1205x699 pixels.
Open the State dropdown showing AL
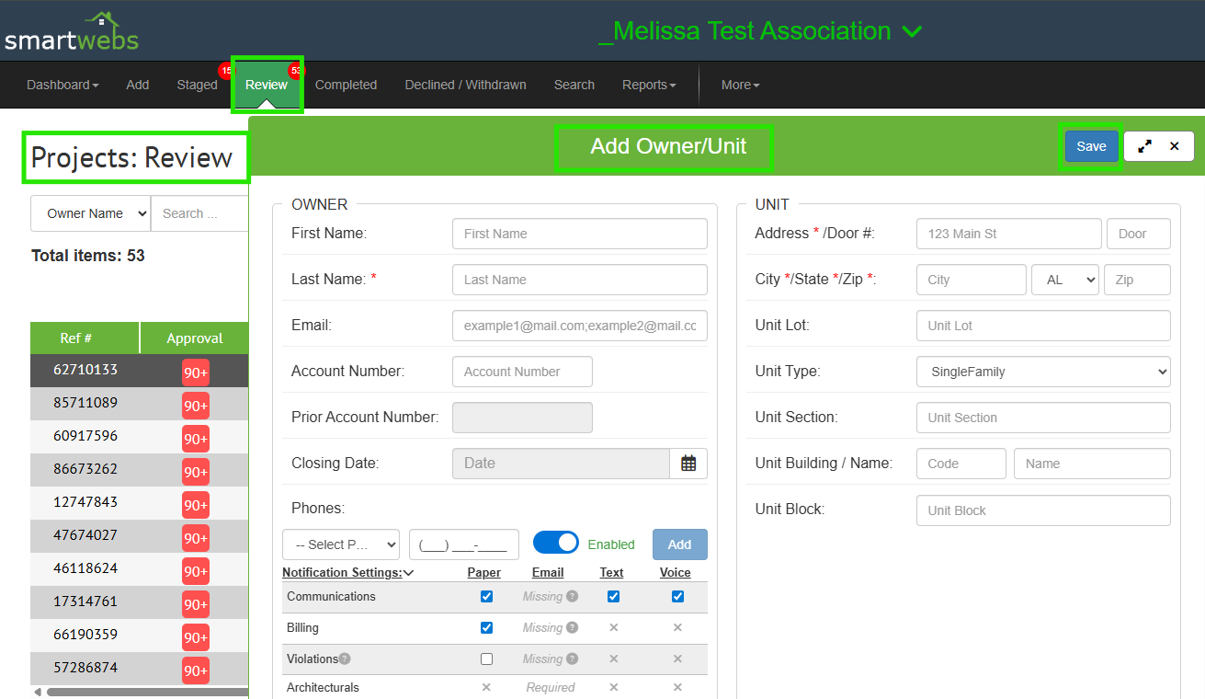[1064, 280]
